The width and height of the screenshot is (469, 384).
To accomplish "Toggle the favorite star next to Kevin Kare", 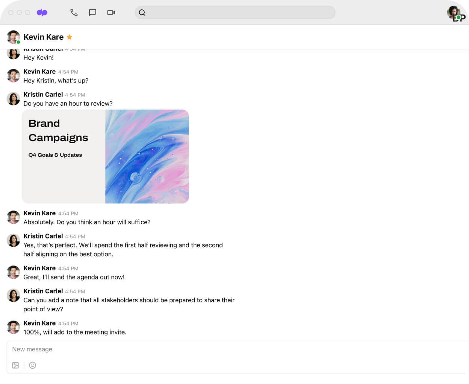I will pos(69,37).
